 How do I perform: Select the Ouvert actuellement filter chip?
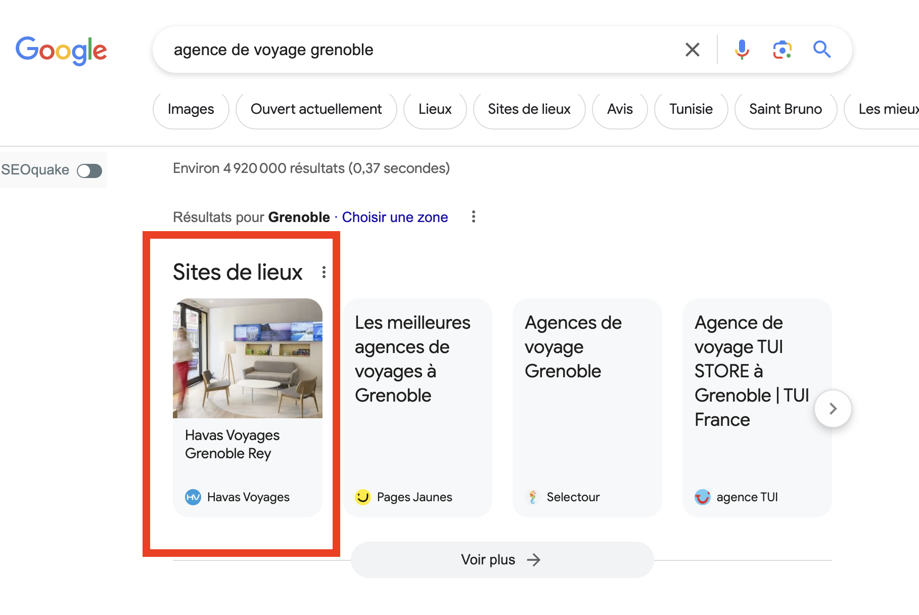(x=316, y=109)
